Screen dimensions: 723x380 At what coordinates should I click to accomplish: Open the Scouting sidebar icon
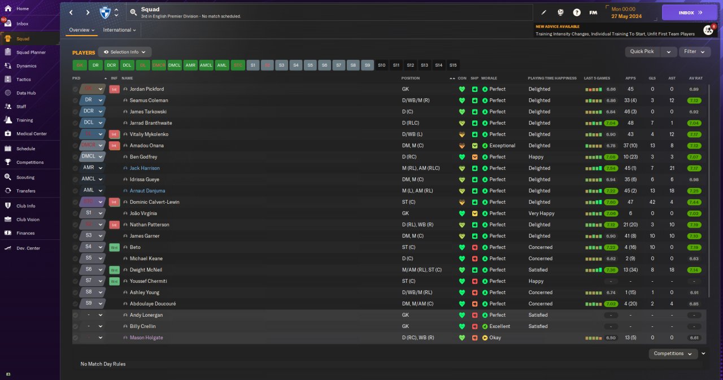(8, 177)
